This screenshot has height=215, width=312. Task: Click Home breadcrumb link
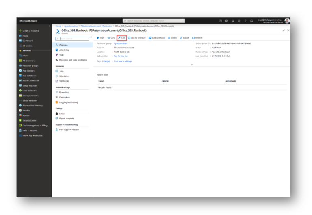coord(58,26)
